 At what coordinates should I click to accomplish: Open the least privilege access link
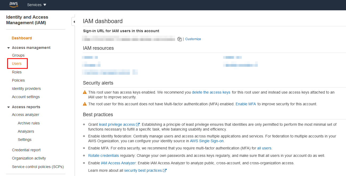(x=117, y=124)
